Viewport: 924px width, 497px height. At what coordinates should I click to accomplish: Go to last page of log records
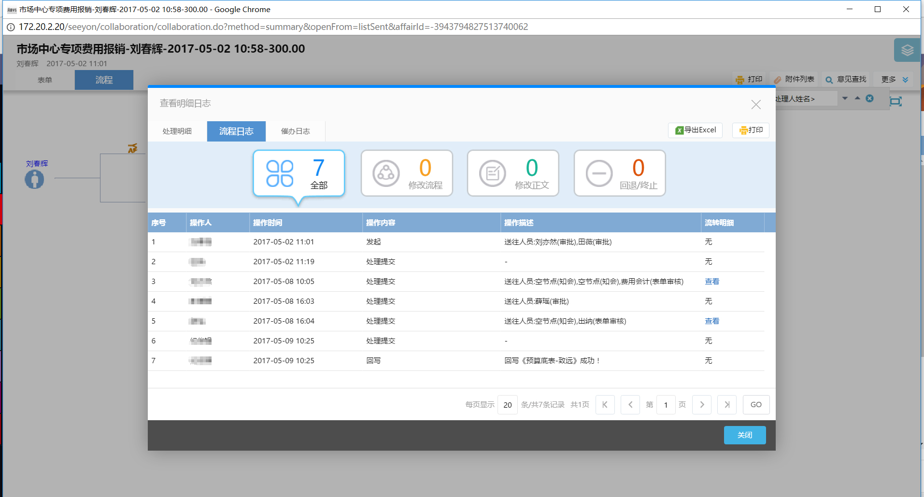click(727, 405)
